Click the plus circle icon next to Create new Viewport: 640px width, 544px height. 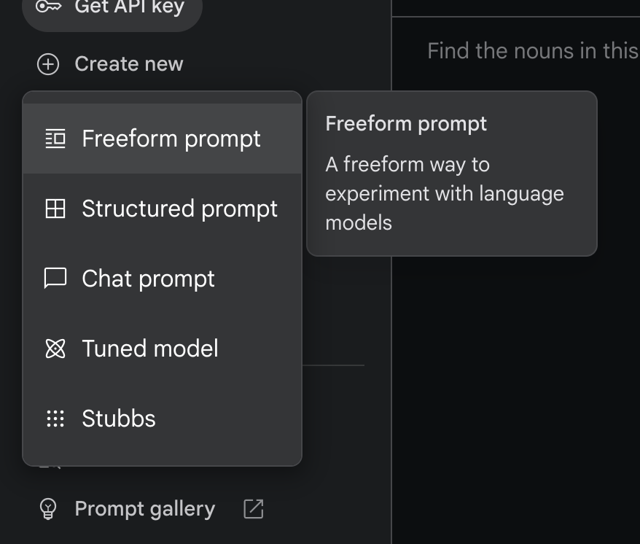[x=48, y=64]
